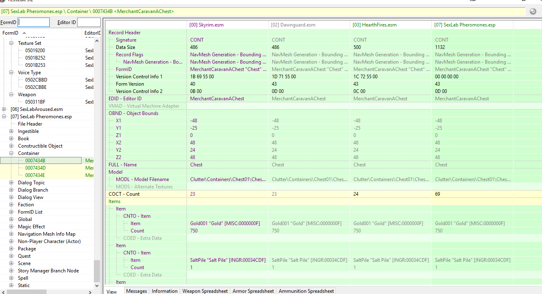Click the [03] HearthFires.esm column header

click(x=391, y=25)
